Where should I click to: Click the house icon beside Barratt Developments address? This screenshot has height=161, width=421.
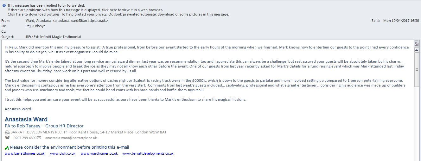coord(7,132)
